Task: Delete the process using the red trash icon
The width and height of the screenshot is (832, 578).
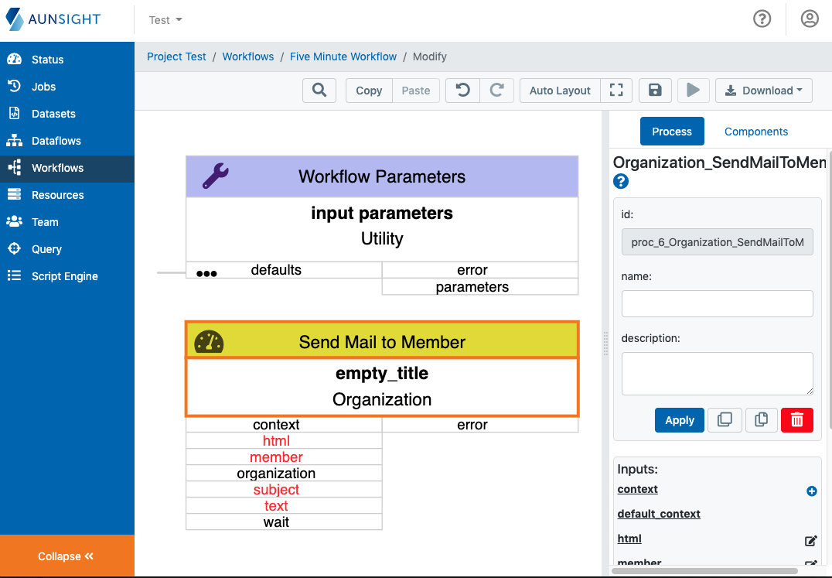Action: [x=796, y=419]
